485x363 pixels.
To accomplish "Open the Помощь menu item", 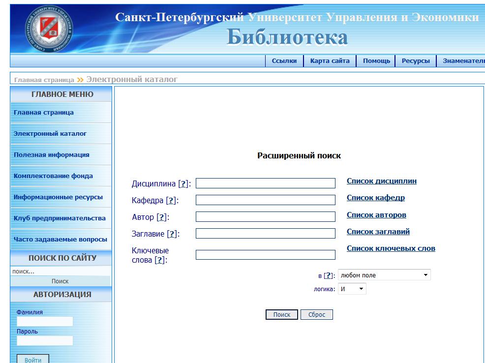I will (376, 61).
